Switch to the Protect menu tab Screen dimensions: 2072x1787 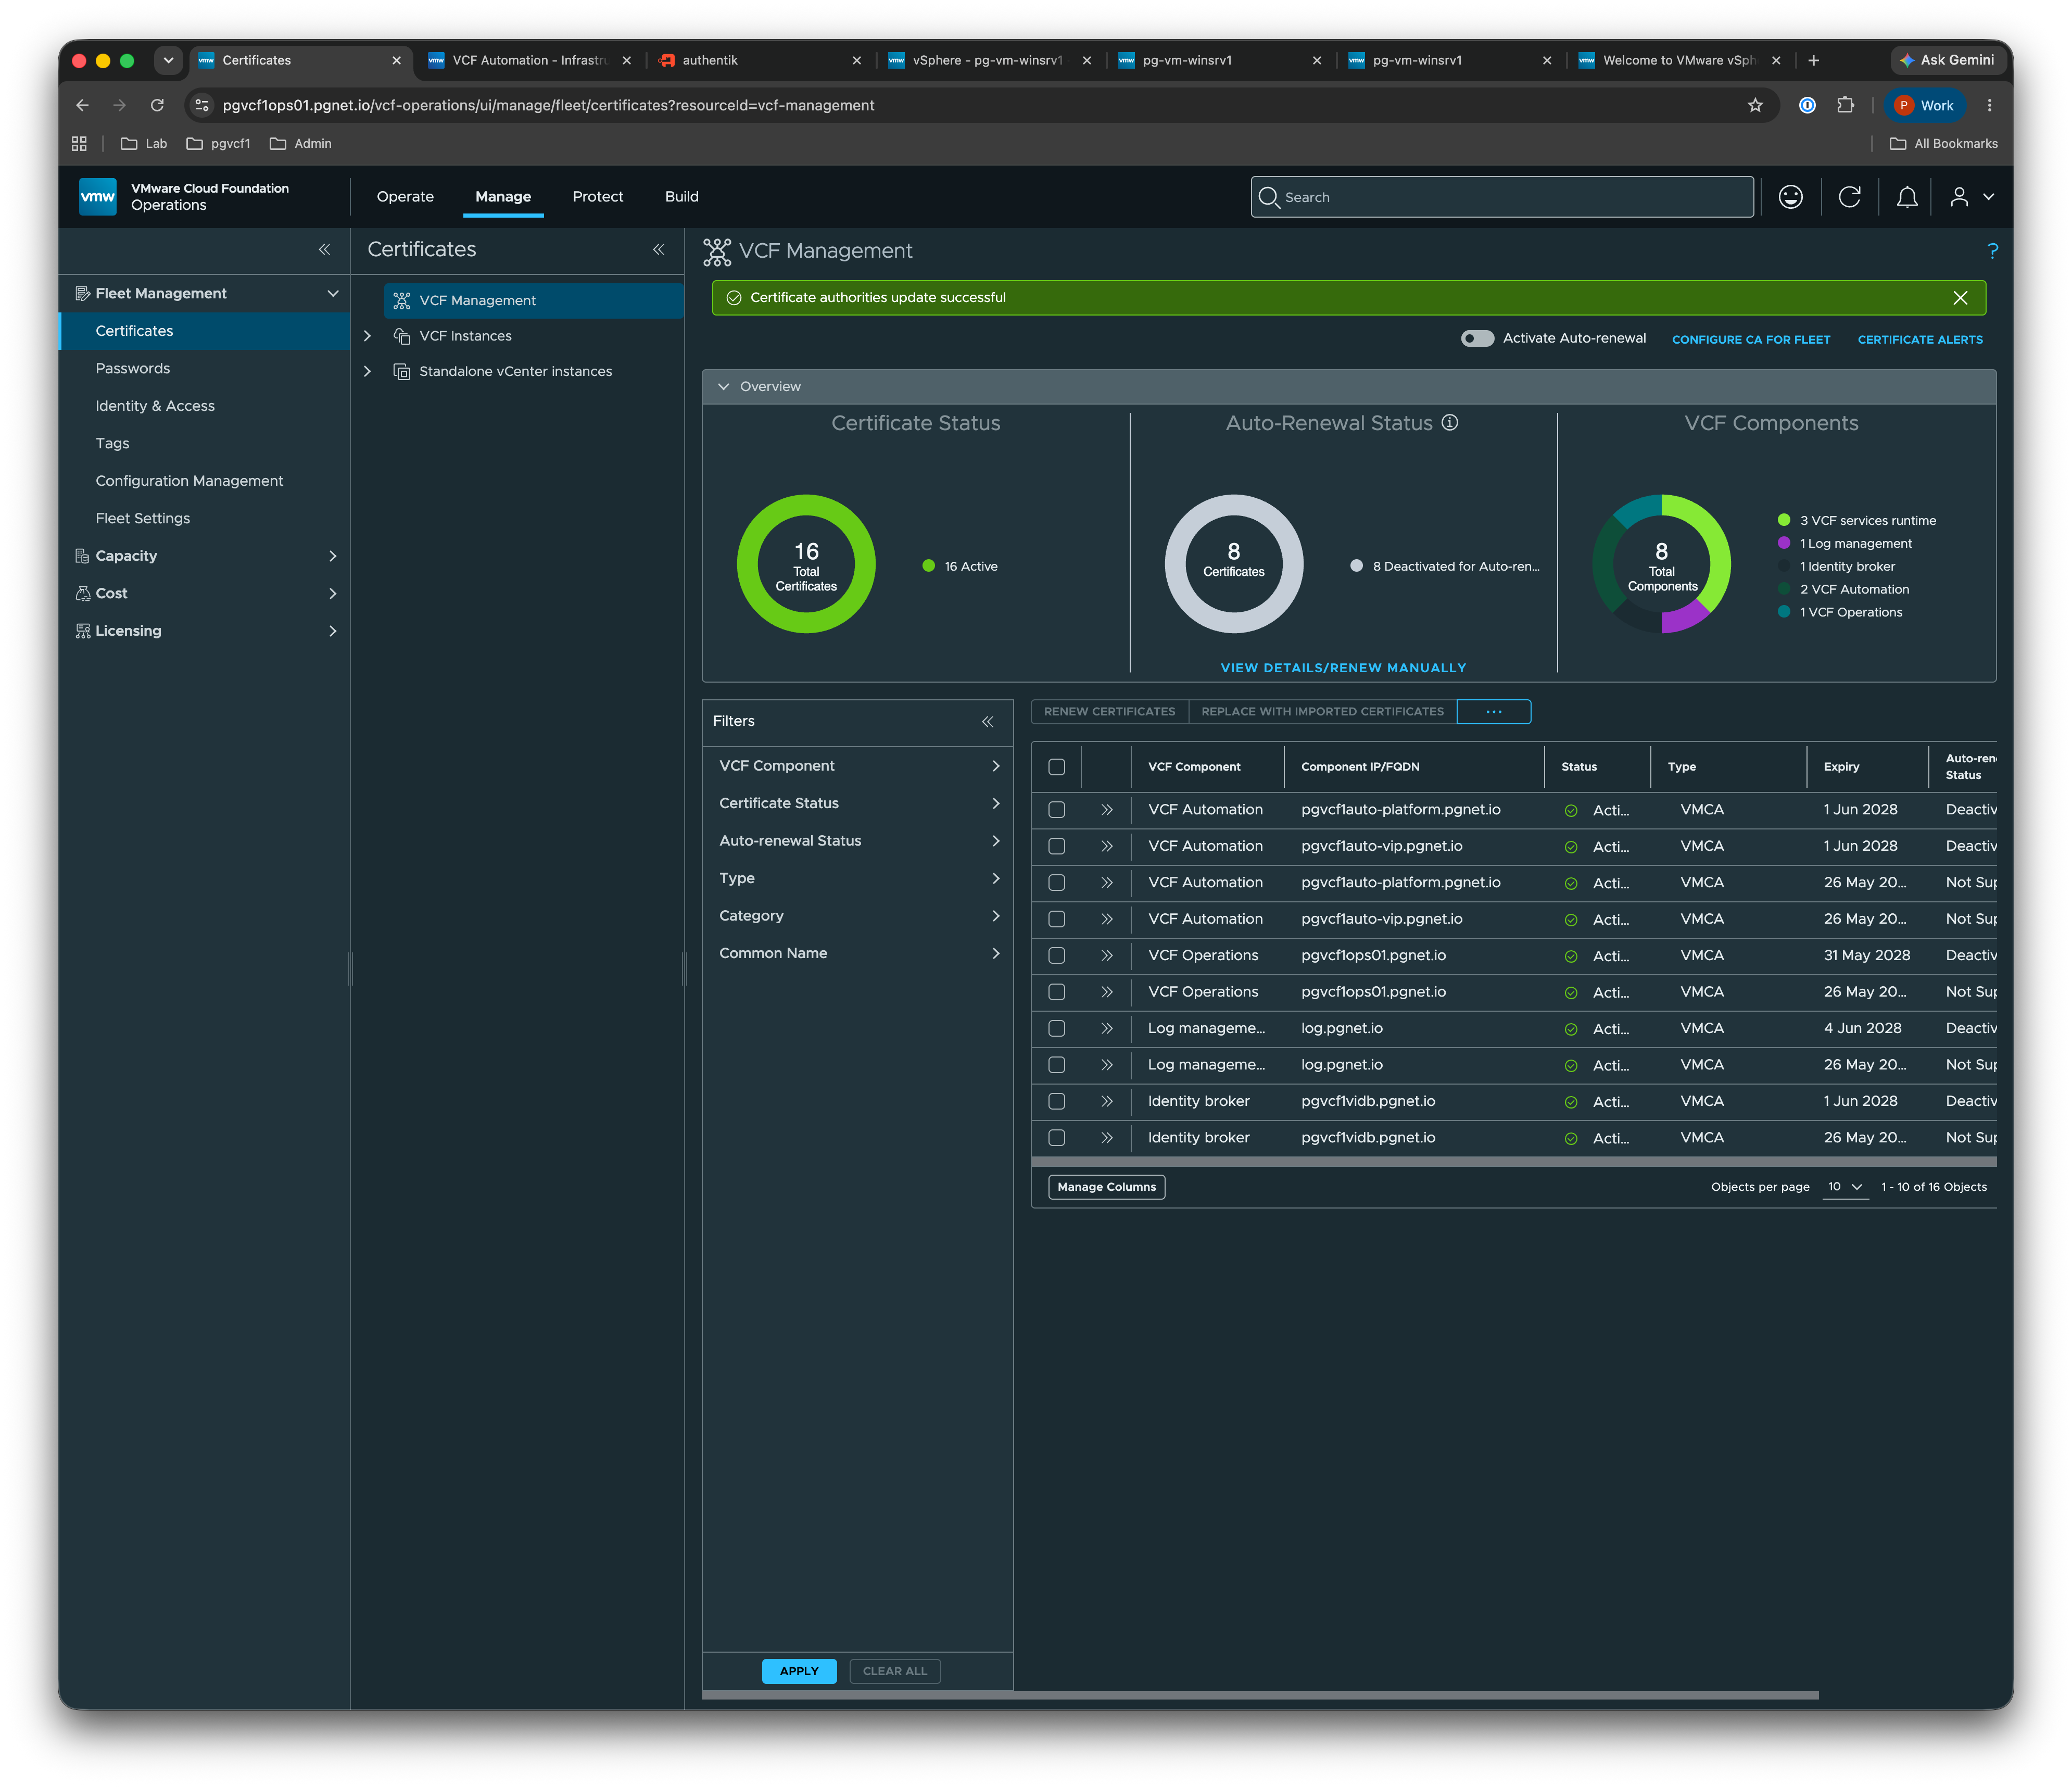click(x=598, y=197)
